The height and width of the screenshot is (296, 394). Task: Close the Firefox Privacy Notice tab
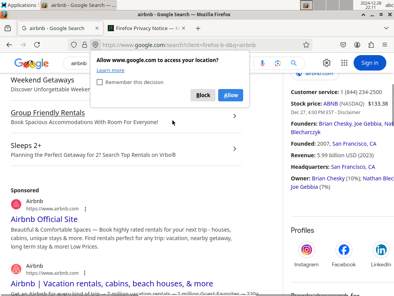[184, 28]
